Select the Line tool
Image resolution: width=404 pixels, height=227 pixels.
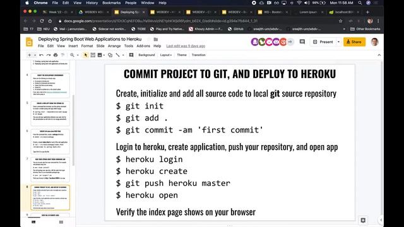pyautogui.click(x=118, y=55)
